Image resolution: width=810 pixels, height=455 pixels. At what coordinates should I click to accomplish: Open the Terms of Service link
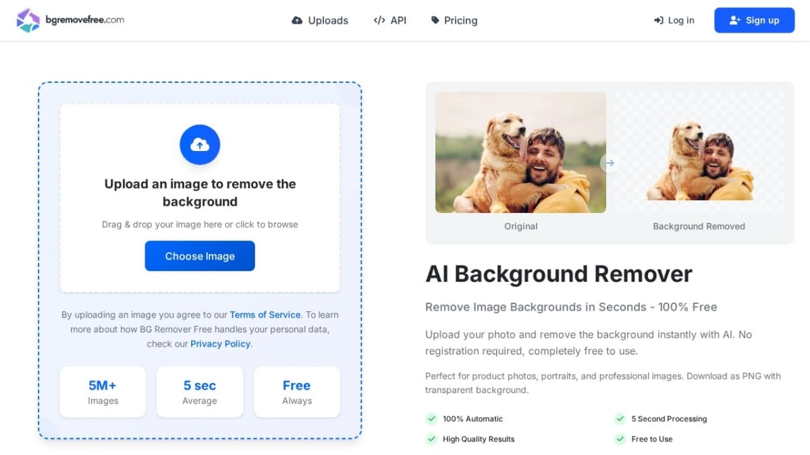tap(265, 315)
